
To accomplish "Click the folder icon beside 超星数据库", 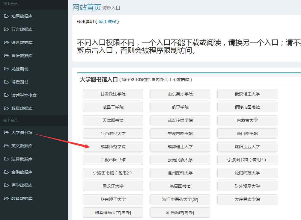I will tap(6, 108).
